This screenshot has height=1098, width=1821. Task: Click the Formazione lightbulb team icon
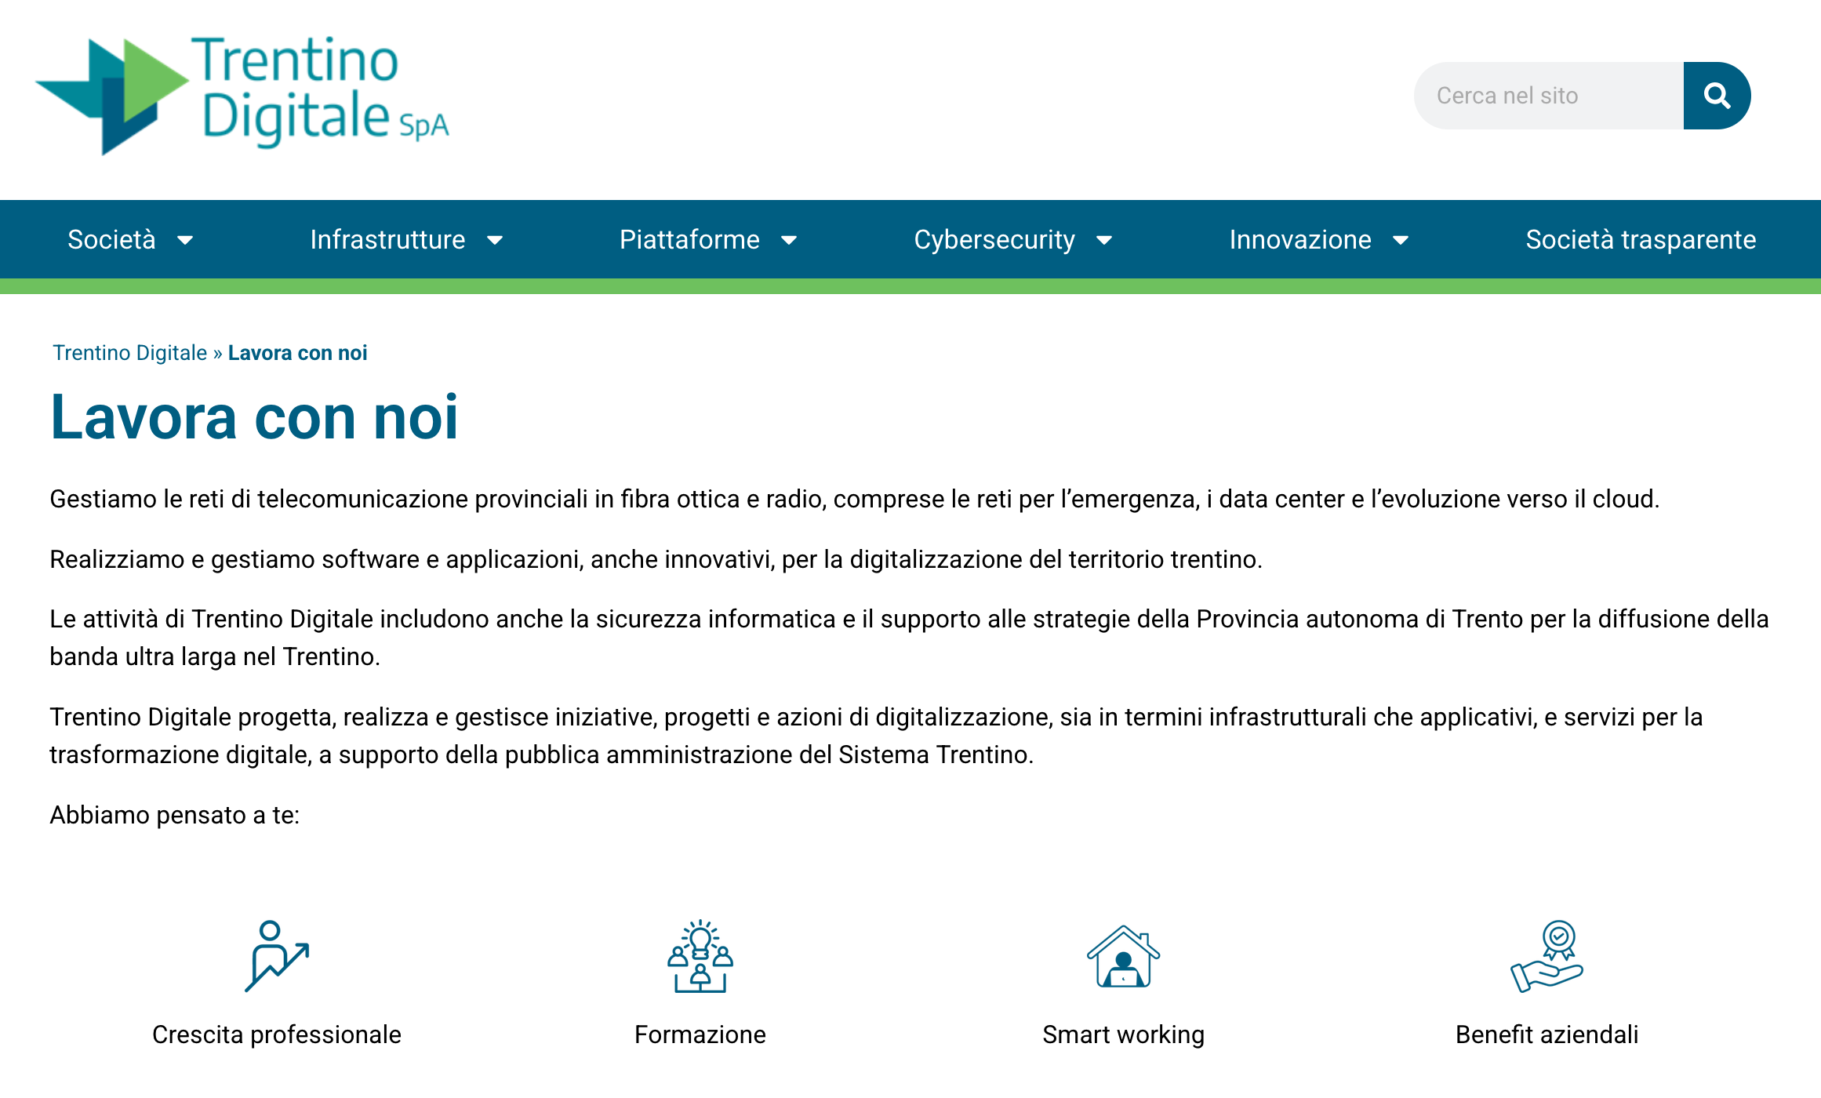click(x=700, y=956)
